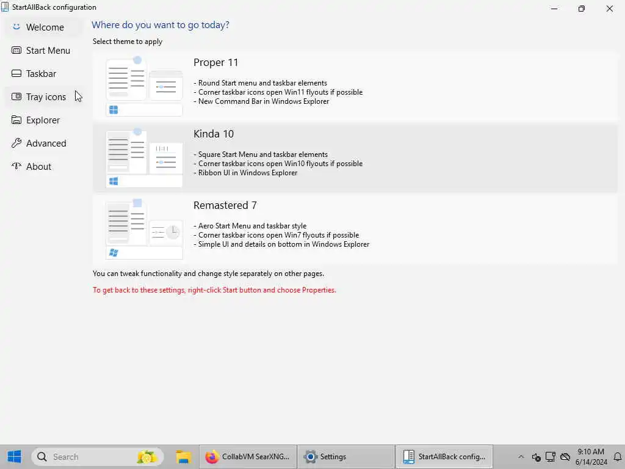Click the Welcome smiley icon
625x469 pixels.
tap(16, 27)
